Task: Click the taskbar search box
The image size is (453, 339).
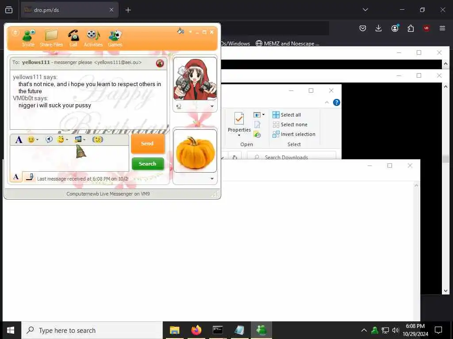Action: [x=92, y=330]
